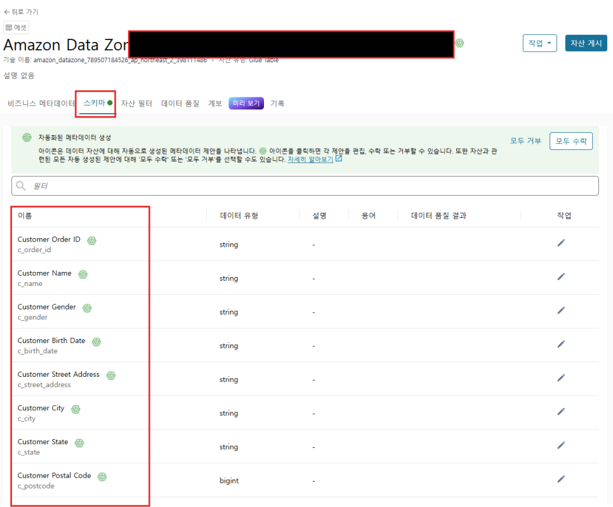Edit the c_postcode row with pencil icon
Image resolution: width=613 pixels, height=507 pixels.
(x=560, y=479)
